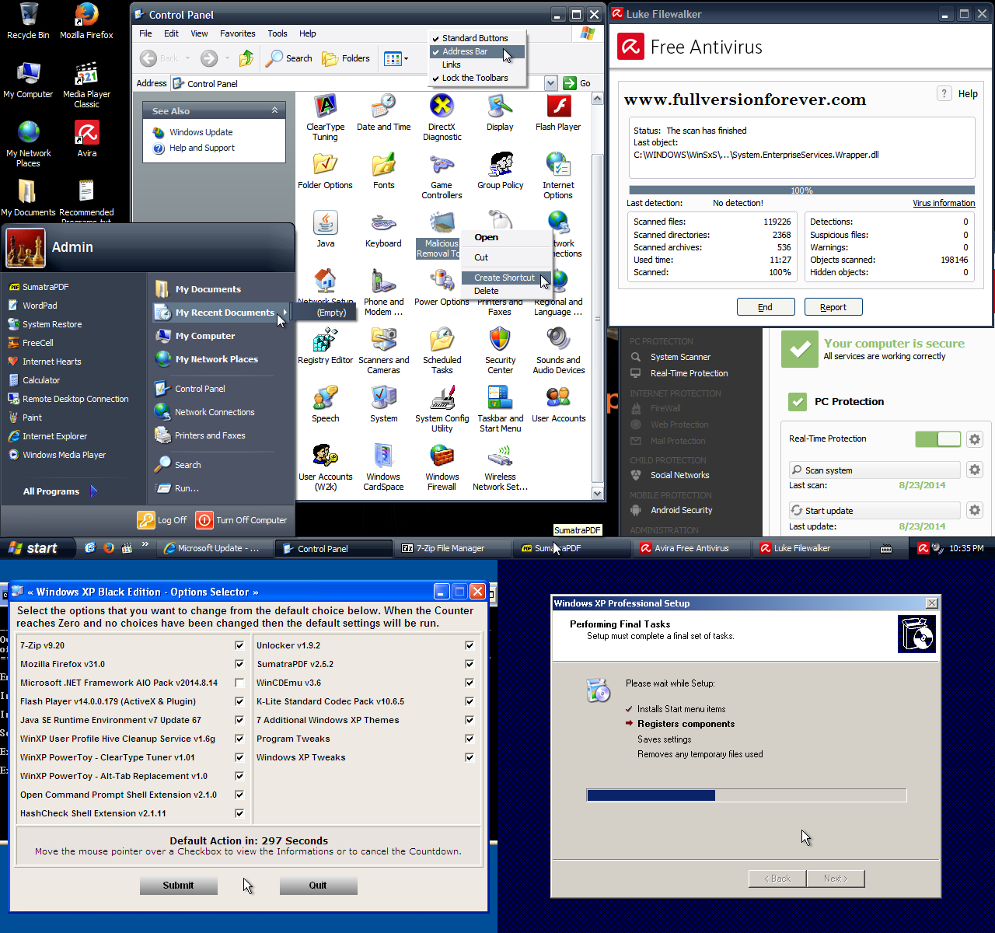Uncheck the WinCDEmu v3.6 checkbox
995x933 pixels.
pyautogui.click(x=470, y=683)
